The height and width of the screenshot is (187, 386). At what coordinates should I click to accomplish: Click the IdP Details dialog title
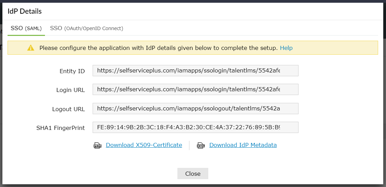coord(25,11)
